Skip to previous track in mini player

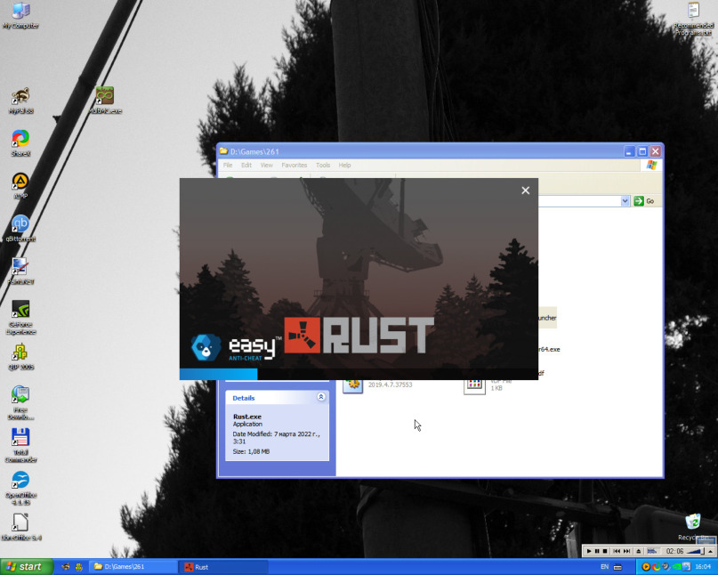click(617, 551)
